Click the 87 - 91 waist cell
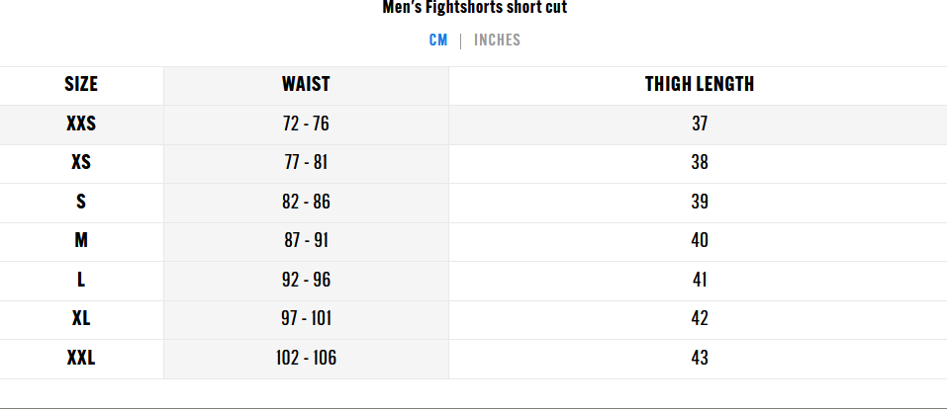This screenshot has height=412, width=947. tap(306, 241)
